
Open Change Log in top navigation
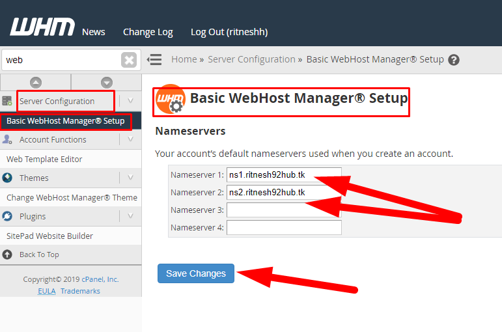[x=148, y=32]
